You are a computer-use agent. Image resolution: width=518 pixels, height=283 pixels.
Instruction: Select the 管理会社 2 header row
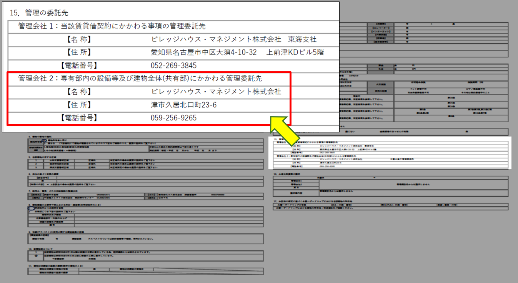[x=140, y=79]
